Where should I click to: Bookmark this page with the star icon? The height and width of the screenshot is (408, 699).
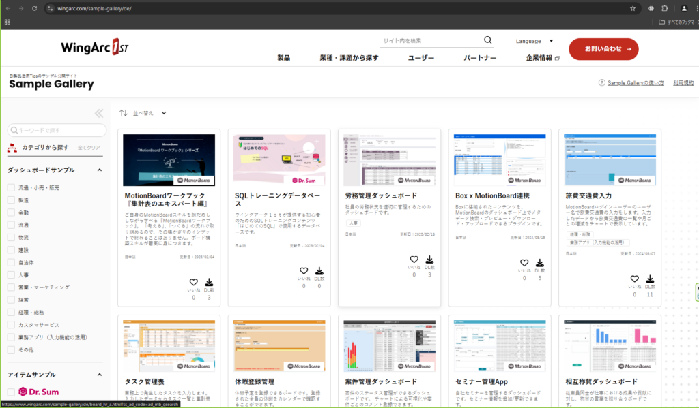click(633, 8)
